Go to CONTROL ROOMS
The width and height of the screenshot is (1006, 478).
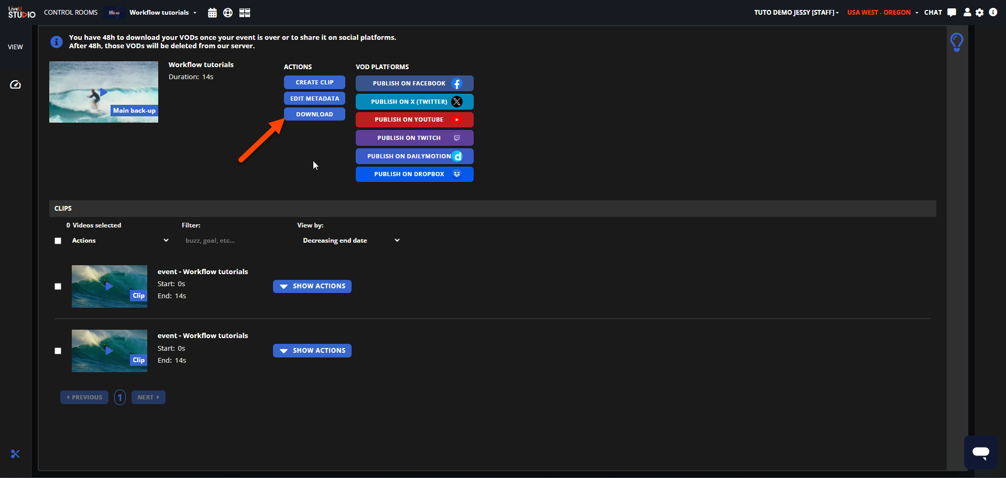(x=71, y=13)
